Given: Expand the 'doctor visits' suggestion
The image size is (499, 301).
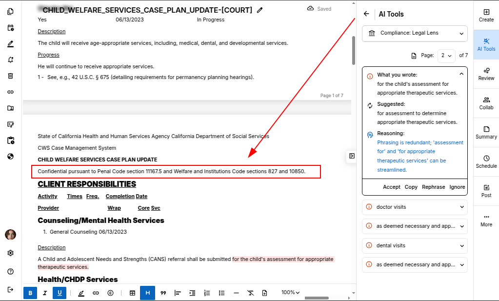Looking at the screenshot, I should pyautogui.click(x=415, y=207).
